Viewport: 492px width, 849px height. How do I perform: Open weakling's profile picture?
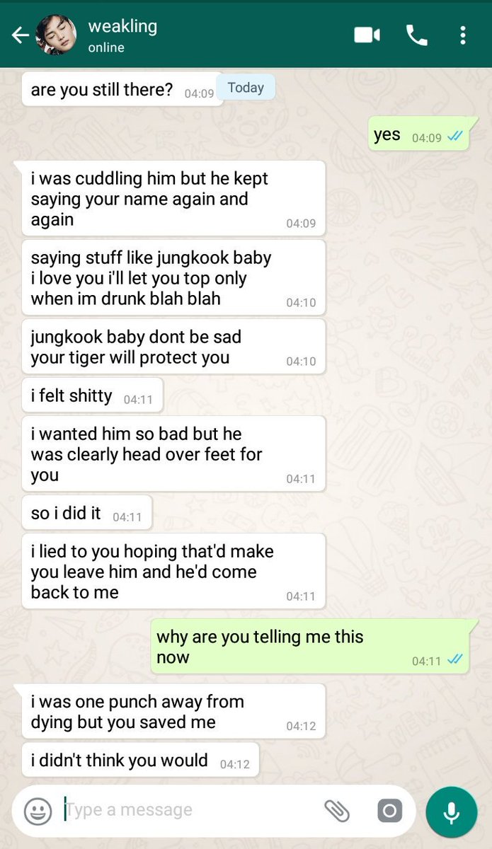[57, 35]
